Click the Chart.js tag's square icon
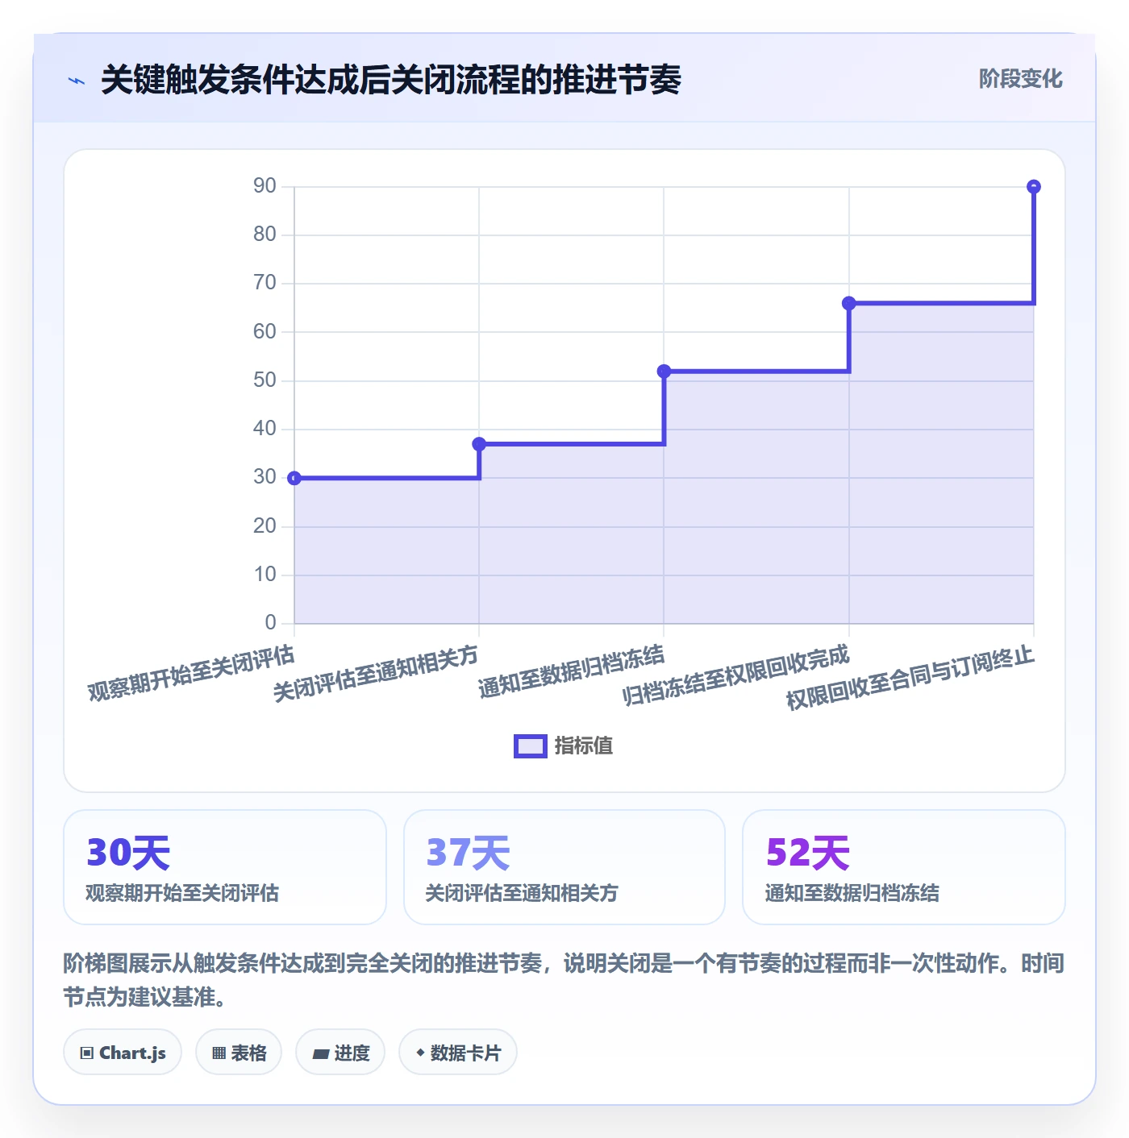 tap(87, 1053)
